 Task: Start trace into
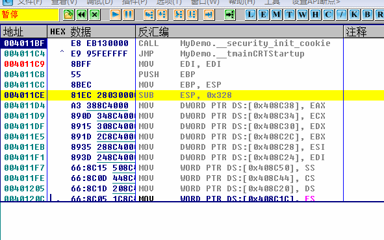[x=179, y=15]
